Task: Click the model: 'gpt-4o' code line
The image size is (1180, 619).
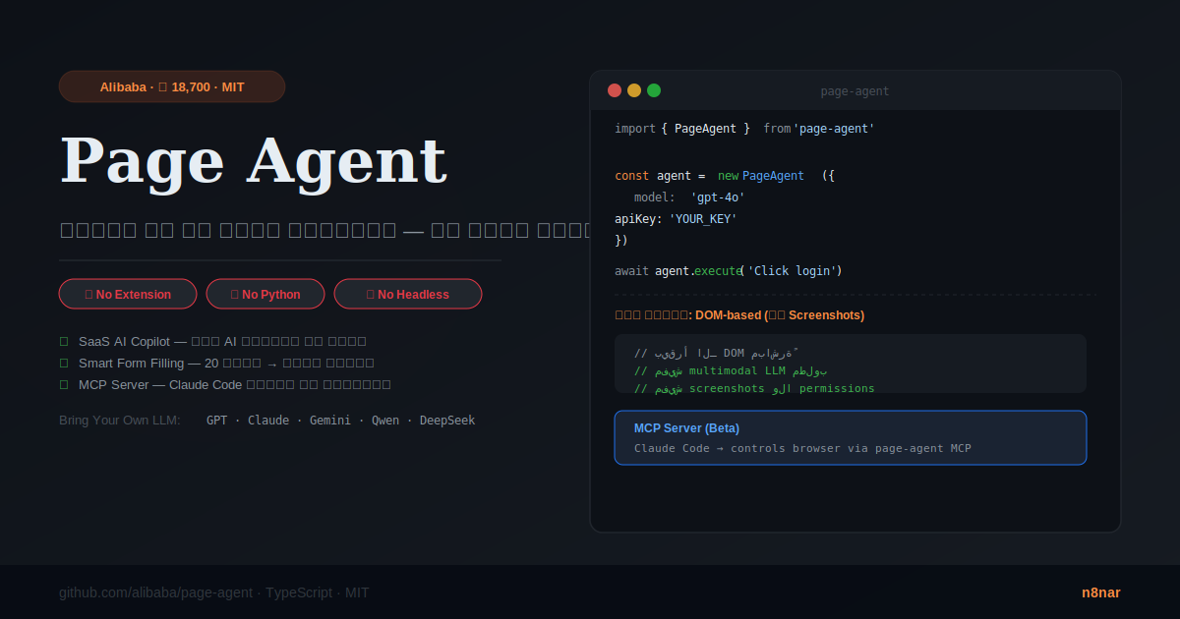Action: 689,197
